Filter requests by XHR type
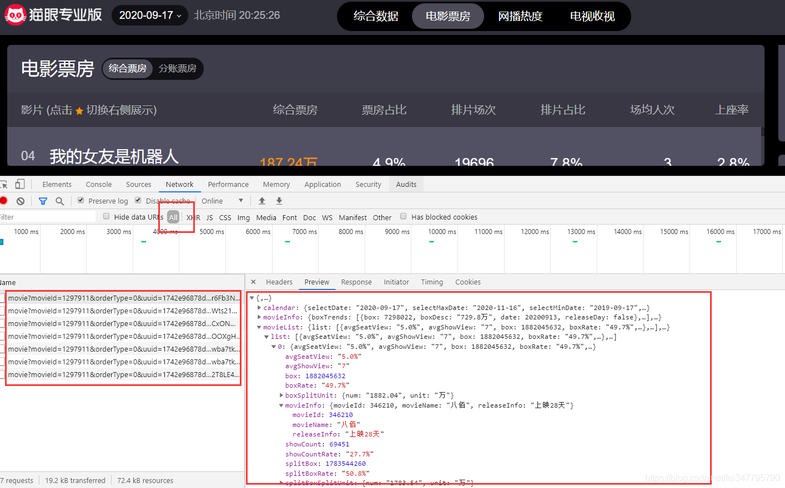785x488 pixels. 193,217
